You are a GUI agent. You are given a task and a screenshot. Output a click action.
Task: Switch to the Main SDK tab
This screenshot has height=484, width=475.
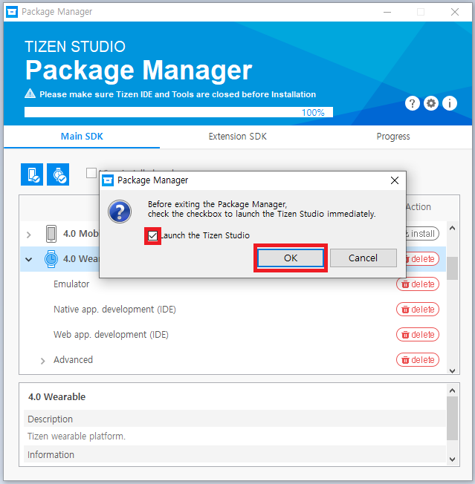click(x=82, y=137)
